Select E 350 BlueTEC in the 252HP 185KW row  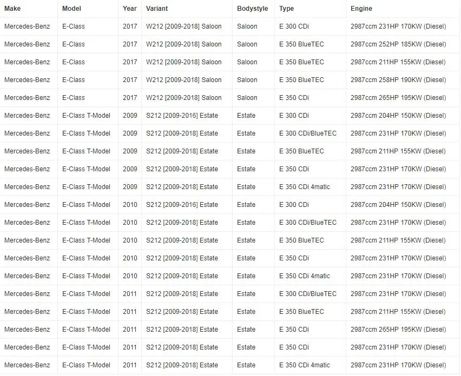point(301,44)
